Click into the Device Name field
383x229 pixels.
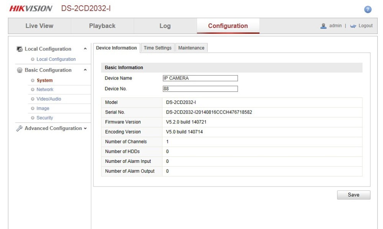pyautogui.click(x=200, y=78)
